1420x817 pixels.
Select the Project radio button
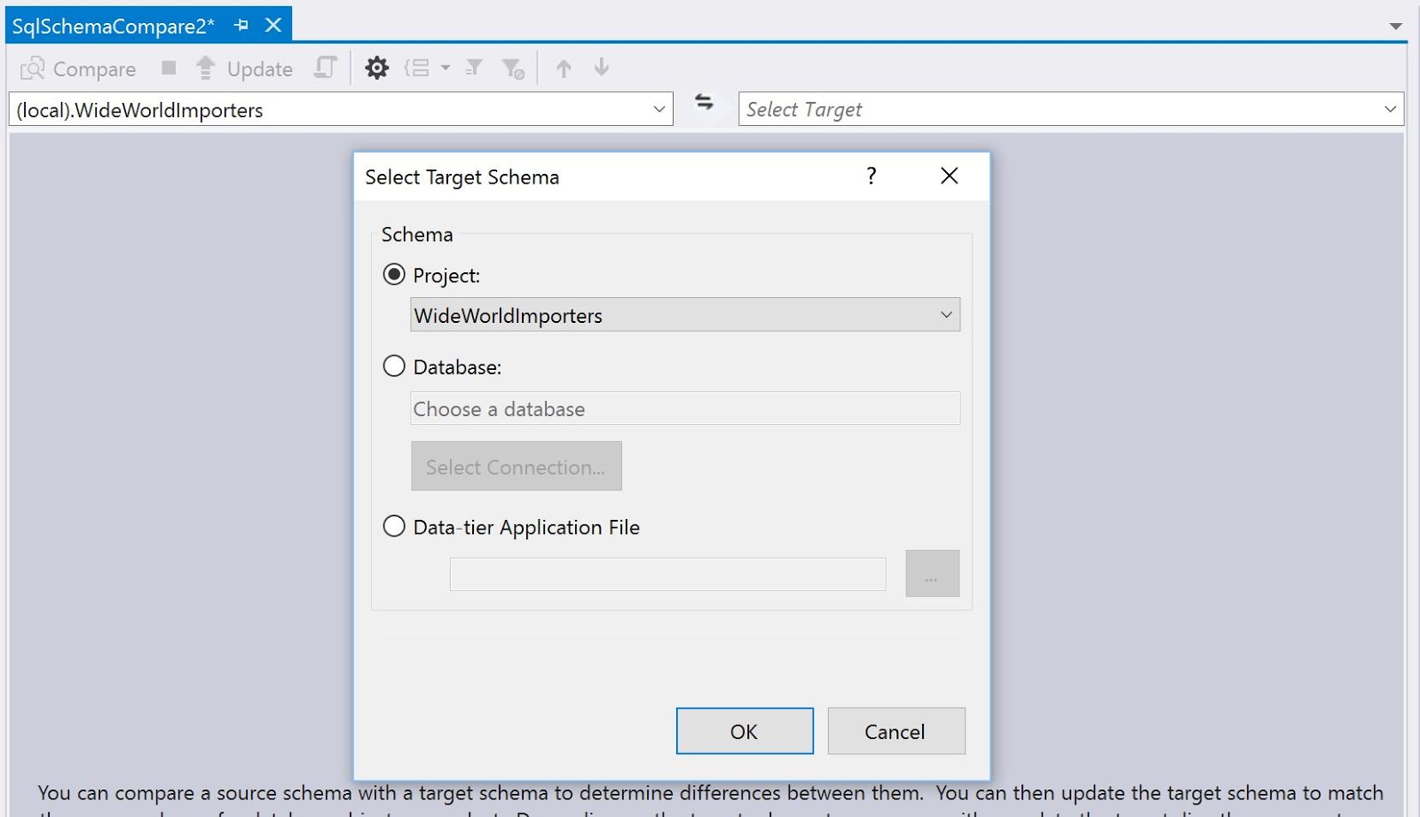click(394, 274)
